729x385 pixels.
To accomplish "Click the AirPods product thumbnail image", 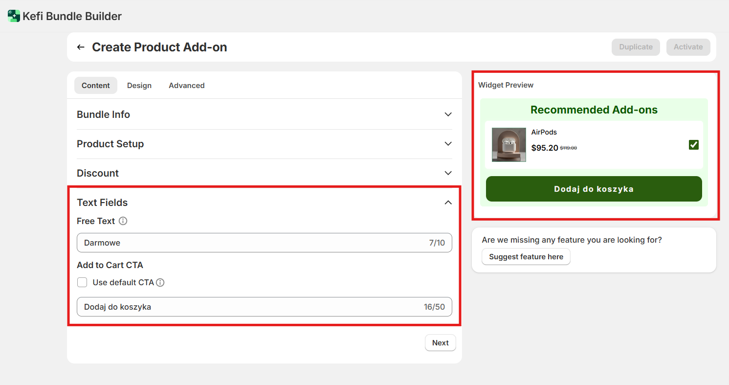I will (x=508, y=145).
